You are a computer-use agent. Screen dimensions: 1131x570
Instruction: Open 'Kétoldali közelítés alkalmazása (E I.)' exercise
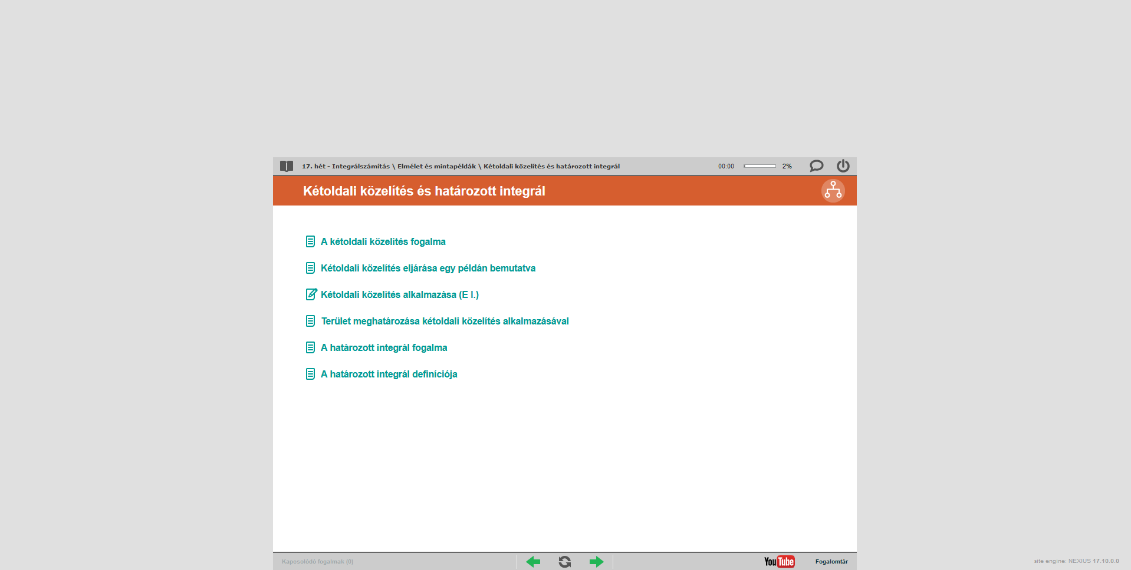399,294
